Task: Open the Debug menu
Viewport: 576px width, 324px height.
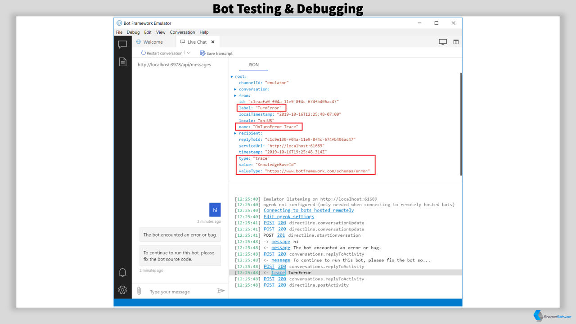Action: click(x=133, y=32)
